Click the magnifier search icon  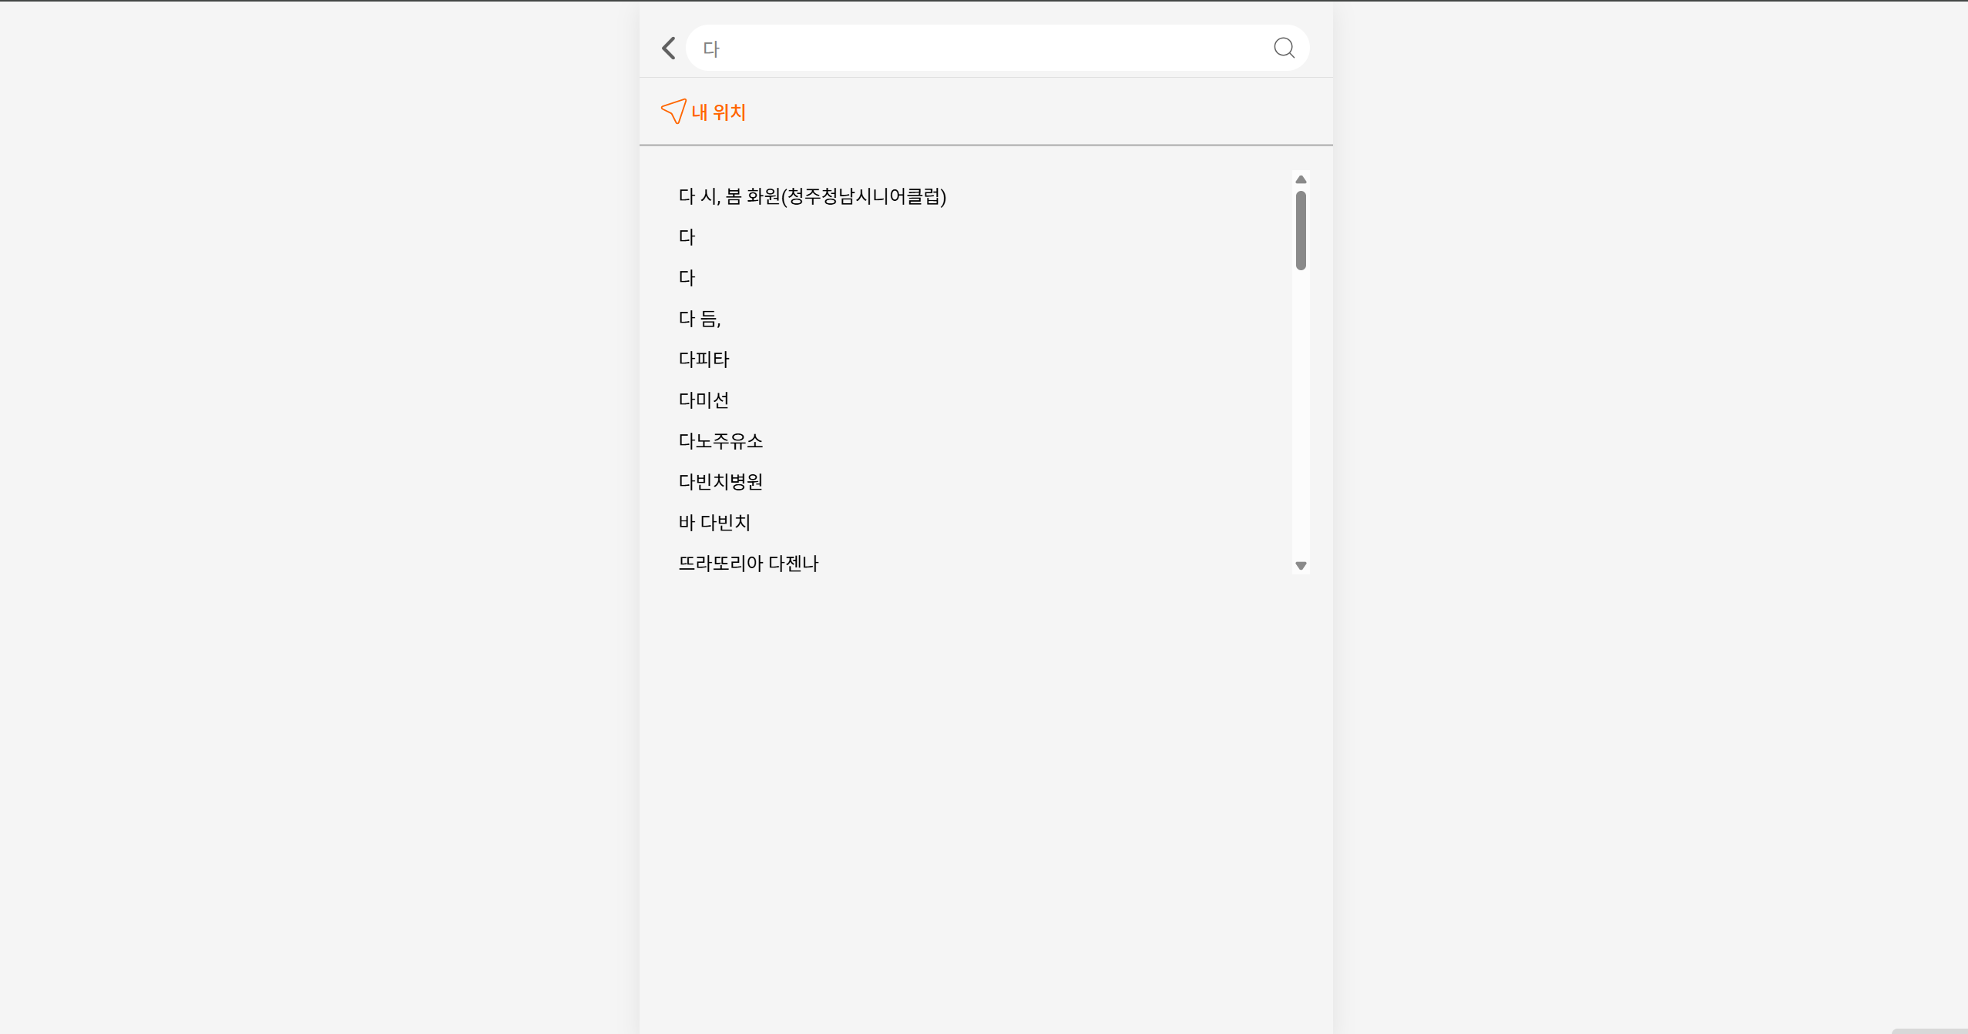[x=1284, y=49]
